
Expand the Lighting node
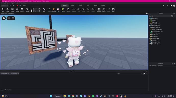(149, 22)
